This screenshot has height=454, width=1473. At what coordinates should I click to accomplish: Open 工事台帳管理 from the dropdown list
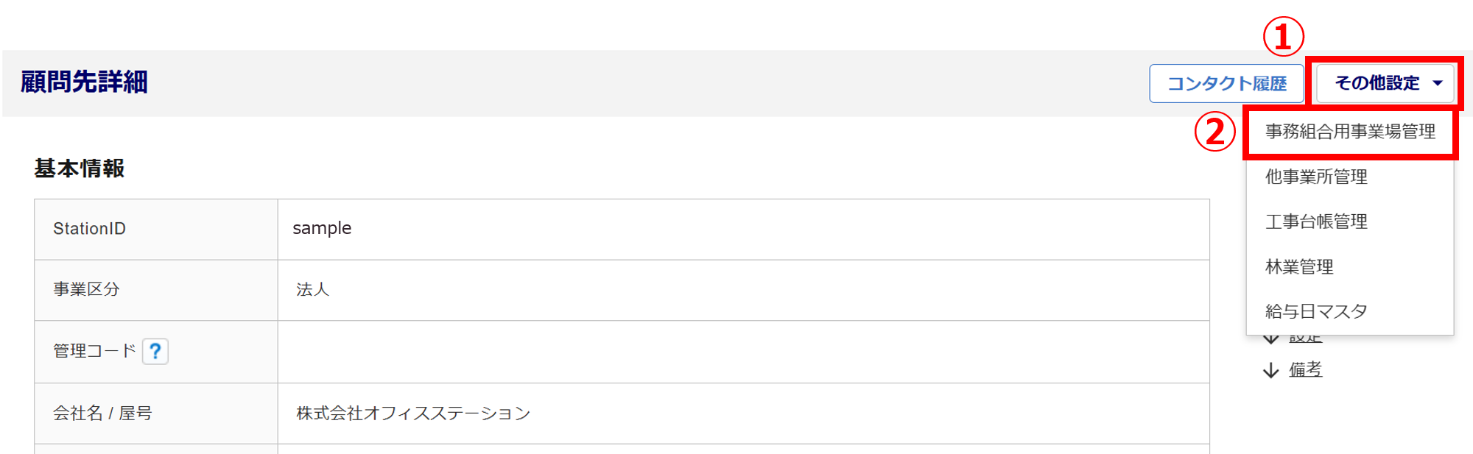[x=1316, y=221]
